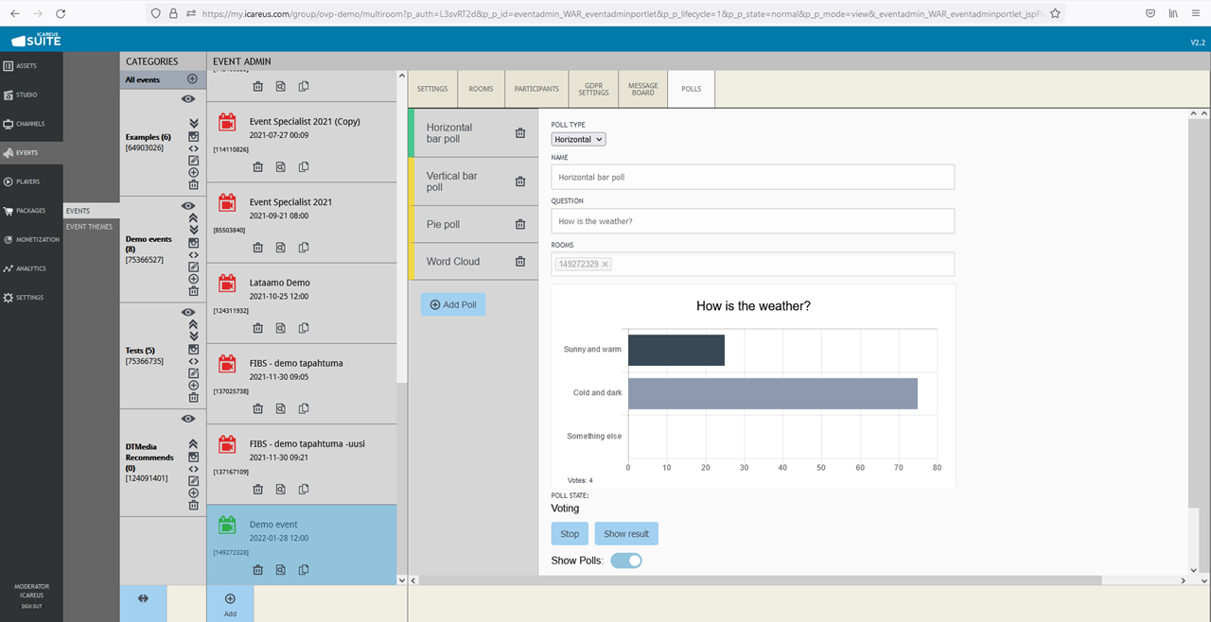Delete the Lataamo Demo event
Viewport: 1211px width, 622px height.
pyautogui.click(x=257, y=328)
